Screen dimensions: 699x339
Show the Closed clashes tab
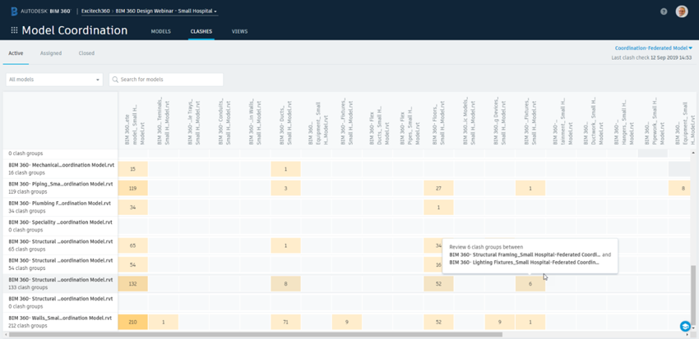coord(86,53)
